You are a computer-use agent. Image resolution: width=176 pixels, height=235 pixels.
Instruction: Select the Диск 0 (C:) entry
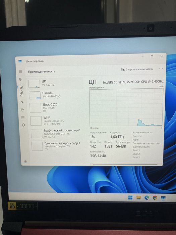[x=56, y=108]
